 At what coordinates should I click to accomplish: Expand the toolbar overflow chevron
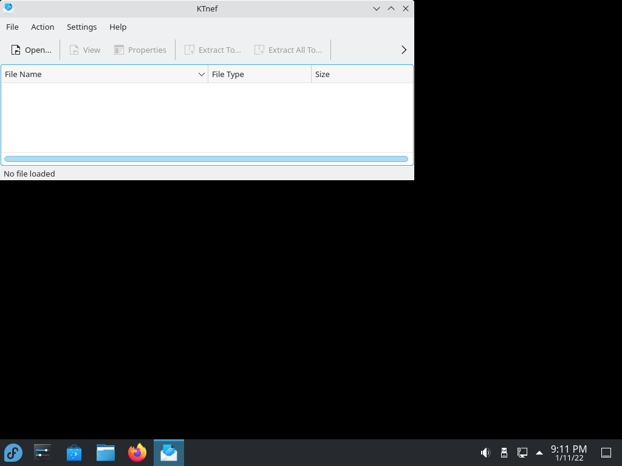click(404, 50)
